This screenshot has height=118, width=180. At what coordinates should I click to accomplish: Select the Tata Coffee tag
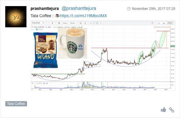[16, 104]
